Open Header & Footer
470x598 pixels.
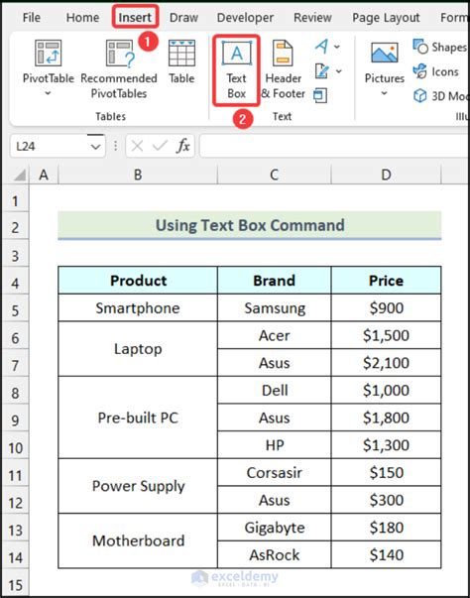pyautogui.click(x=284, y=70)
